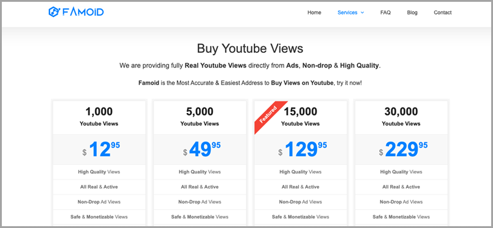The image size is (493, 228).
Task: Click All Real & Active in 30,000 card
Action: [x=401, y=187]
